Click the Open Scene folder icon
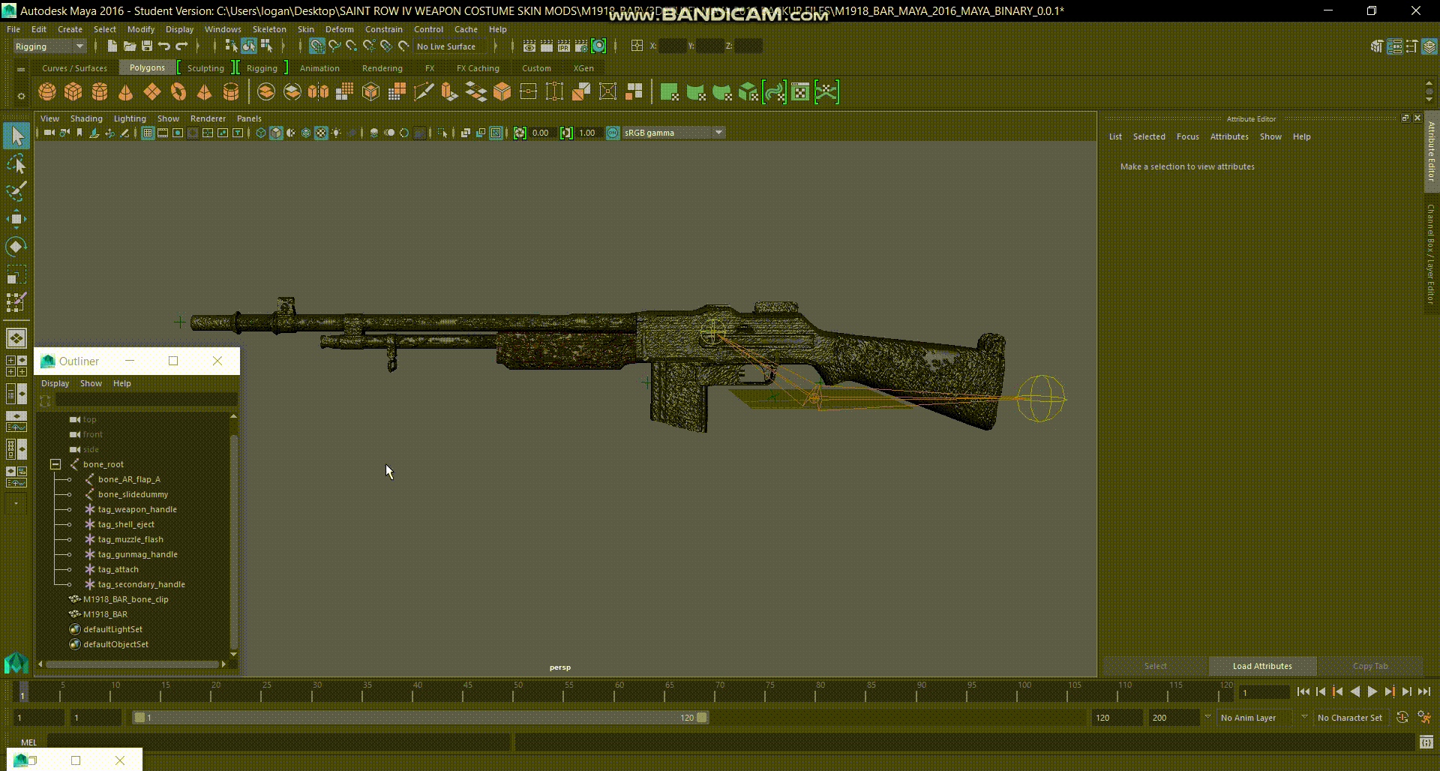 coord(129,46)
